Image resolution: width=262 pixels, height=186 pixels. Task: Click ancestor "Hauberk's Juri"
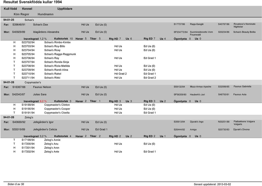coord(197,95)
